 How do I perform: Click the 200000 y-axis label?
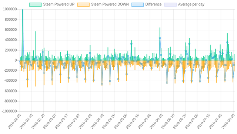[11, 50]
